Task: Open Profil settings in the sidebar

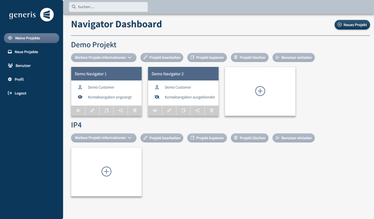Action: pyautogui.click(x=16, y=79)
